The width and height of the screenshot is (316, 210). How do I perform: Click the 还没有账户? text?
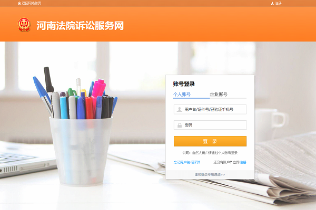(222, 162)
